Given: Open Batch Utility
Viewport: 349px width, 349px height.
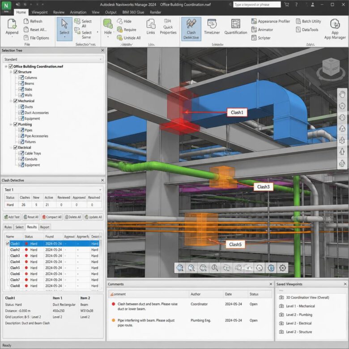Looking at the screenshot, I should tap(308, 21).
